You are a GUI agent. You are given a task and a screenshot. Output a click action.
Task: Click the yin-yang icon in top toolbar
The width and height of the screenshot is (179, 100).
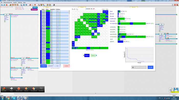click(x=54, y=5)
